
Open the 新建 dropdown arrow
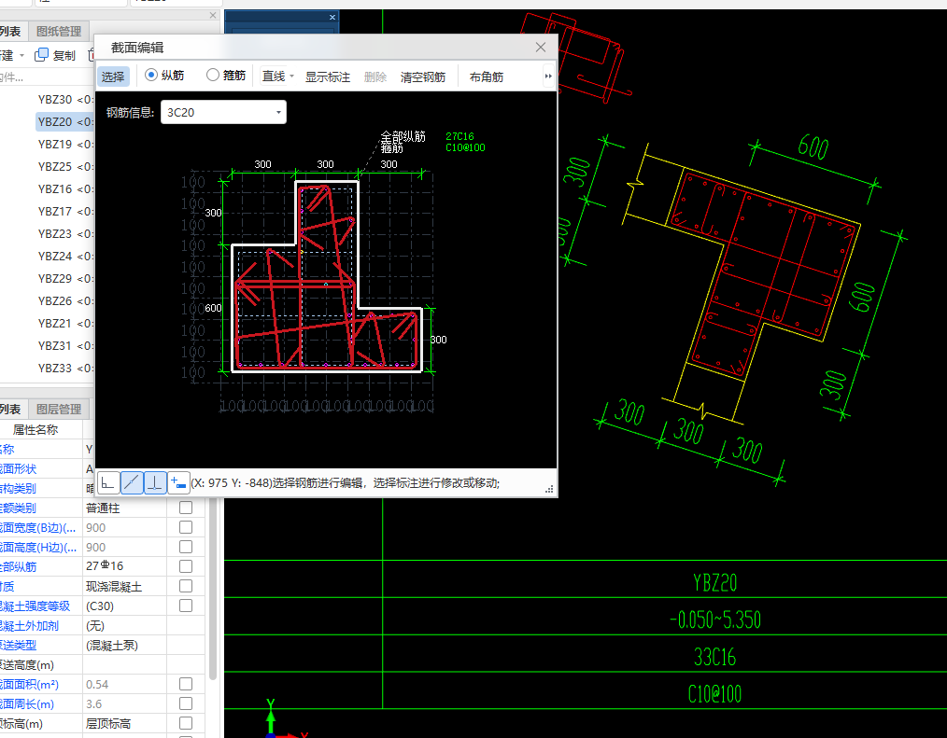coord(21,56)
